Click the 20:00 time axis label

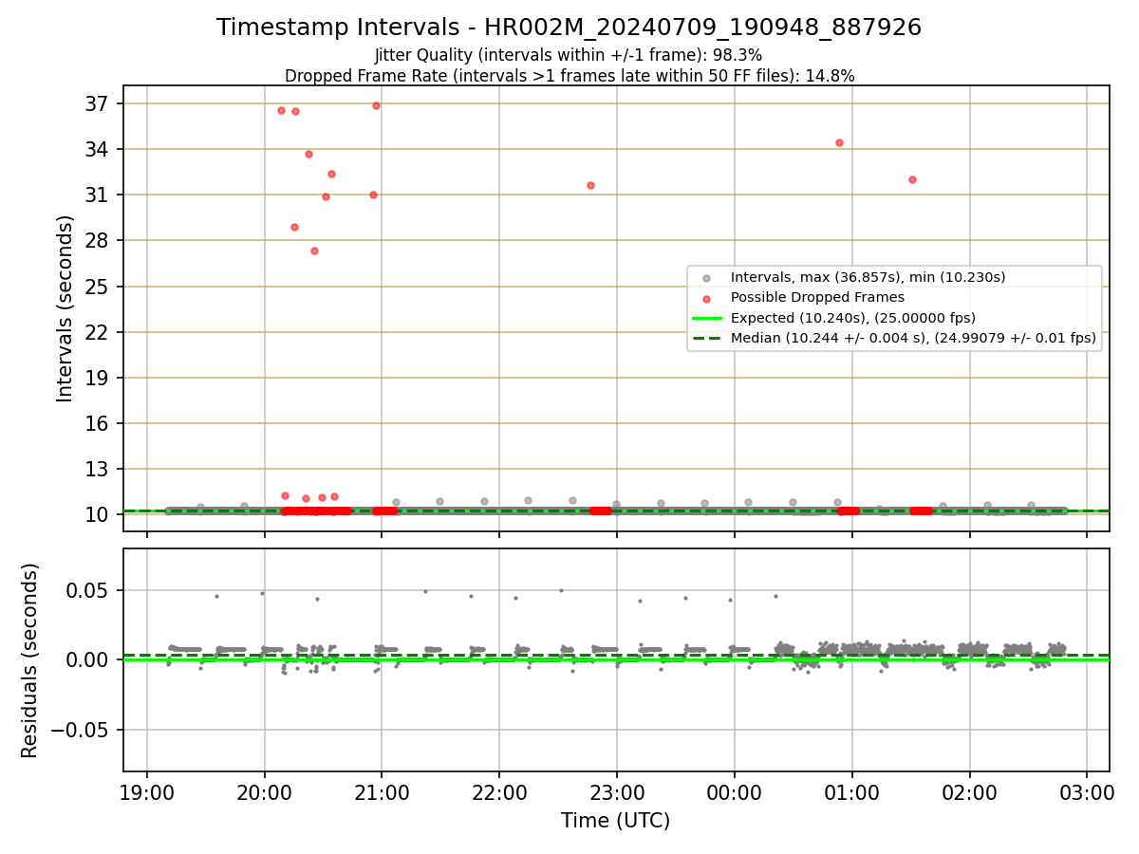click(264, 792)
